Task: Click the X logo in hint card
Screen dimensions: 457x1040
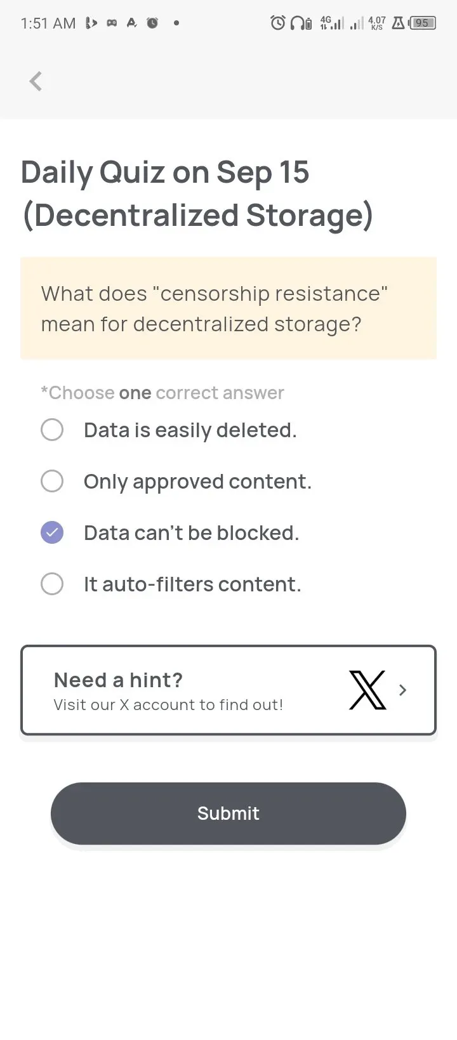Action: click(368, 690)
